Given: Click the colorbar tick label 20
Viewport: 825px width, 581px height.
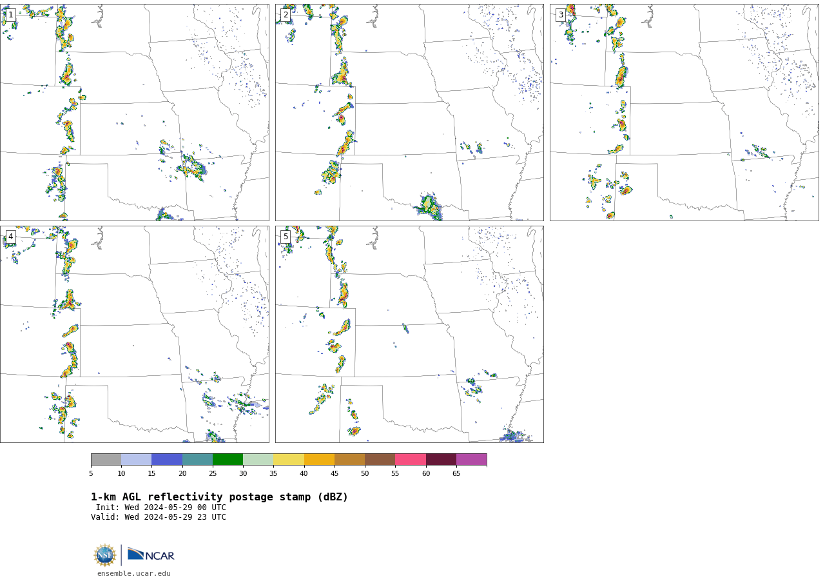Looking at the screenshot, I should 182,474.
